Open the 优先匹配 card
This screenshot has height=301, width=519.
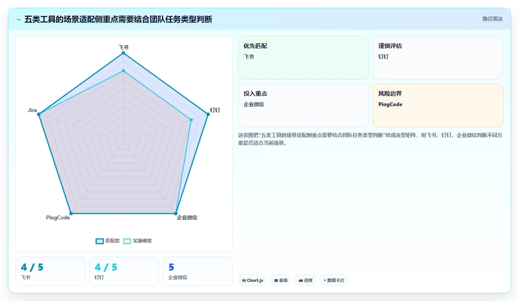[x=303, y=58]
